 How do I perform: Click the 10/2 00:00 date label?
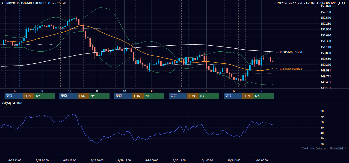(261, 160)
